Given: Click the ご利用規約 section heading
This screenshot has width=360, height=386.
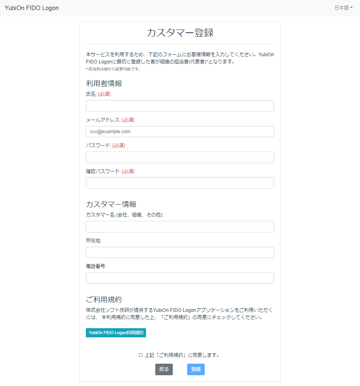Looking at the screenshot, I should click(104, 299).
